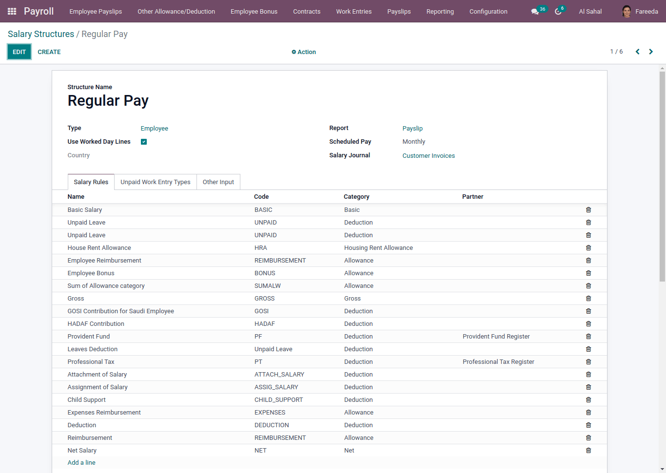The width and height of the screenshot is (666, 473).
Task: Open Salary Structures breadcrumb link
Action: [x=41, y=34]
